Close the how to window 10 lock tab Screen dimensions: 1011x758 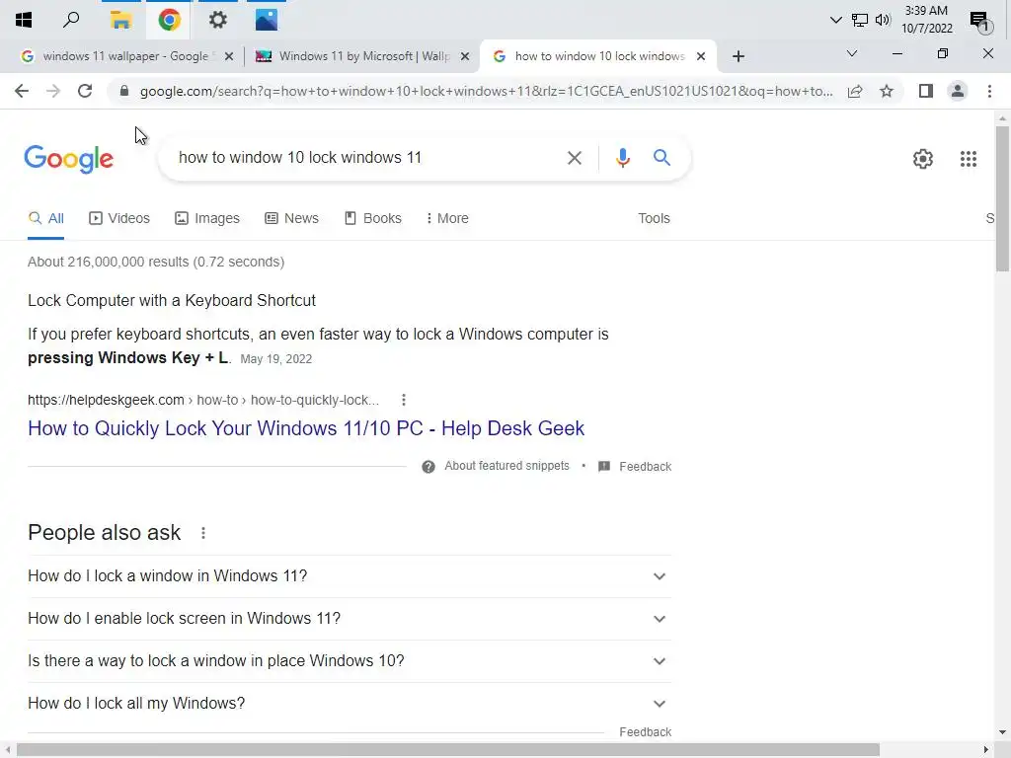point(701,56)
